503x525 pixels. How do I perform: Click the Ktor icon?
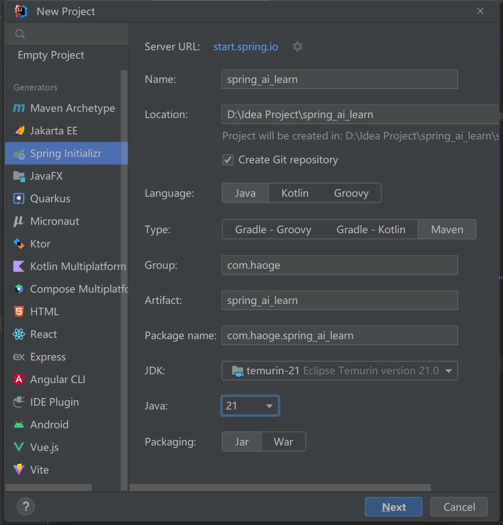coord(19,244)
